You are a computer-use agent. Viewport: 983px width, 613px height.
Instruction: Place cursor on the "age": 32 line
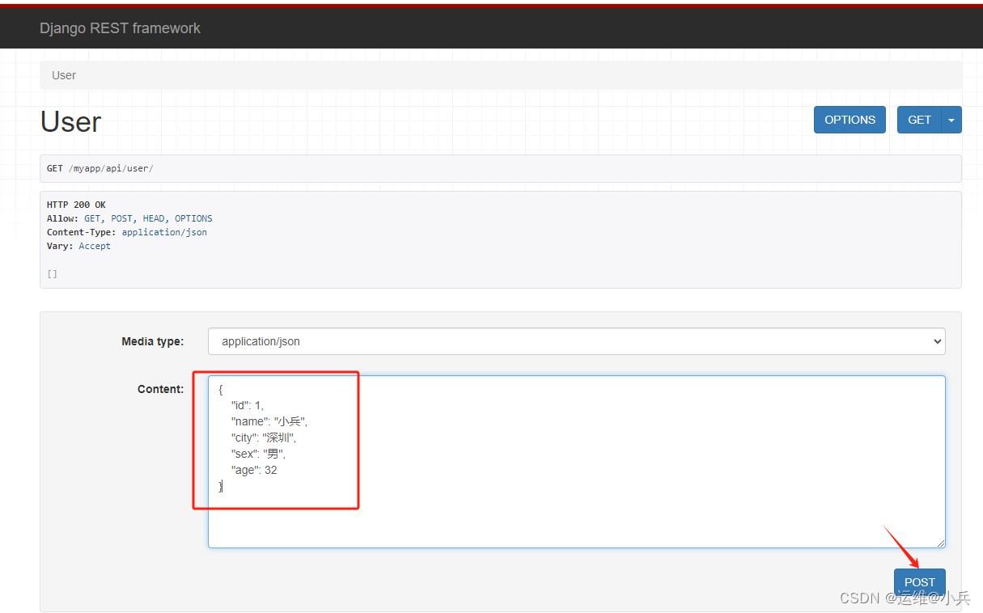tap(254, 470)
